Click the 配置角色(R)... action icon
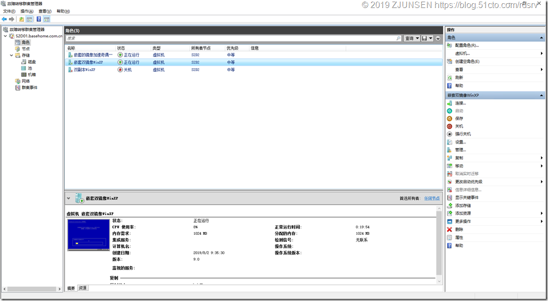This screenshot has height=301, width=548. (450, 45)
